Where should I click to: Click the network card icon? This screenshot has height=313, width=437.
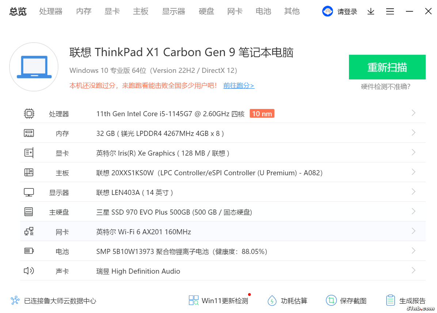pos(29,231)
